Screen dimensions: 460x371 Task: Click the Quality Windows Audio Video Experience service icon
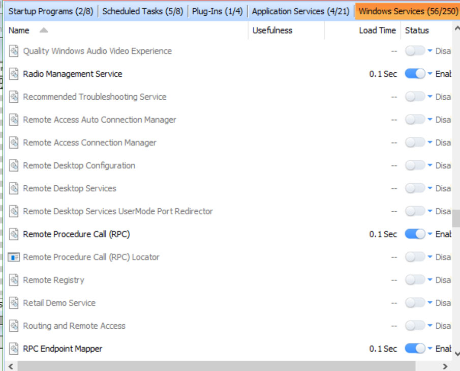[x=14, y=51]
